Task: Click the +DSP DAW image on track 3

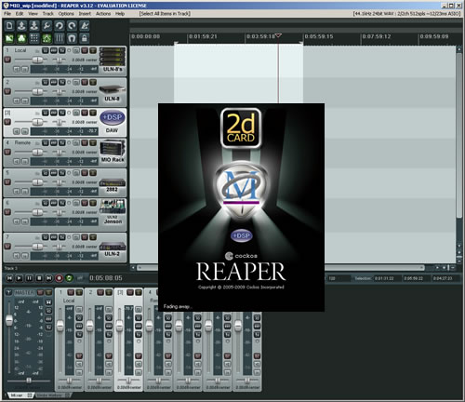Action: pyautogui.click(x=113, y=122)
